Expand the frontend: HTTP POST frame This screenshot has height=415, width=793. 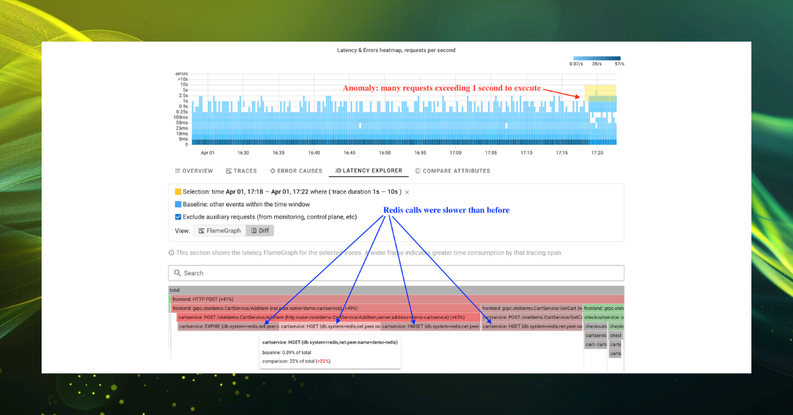tap(397, 299)
